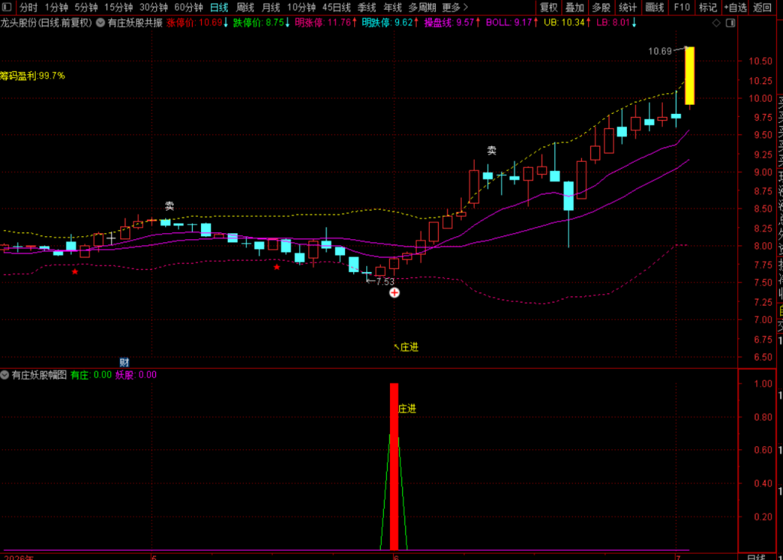Open the 更多 periods expander
Screen dimensions: 783x560
pos(455,8)
